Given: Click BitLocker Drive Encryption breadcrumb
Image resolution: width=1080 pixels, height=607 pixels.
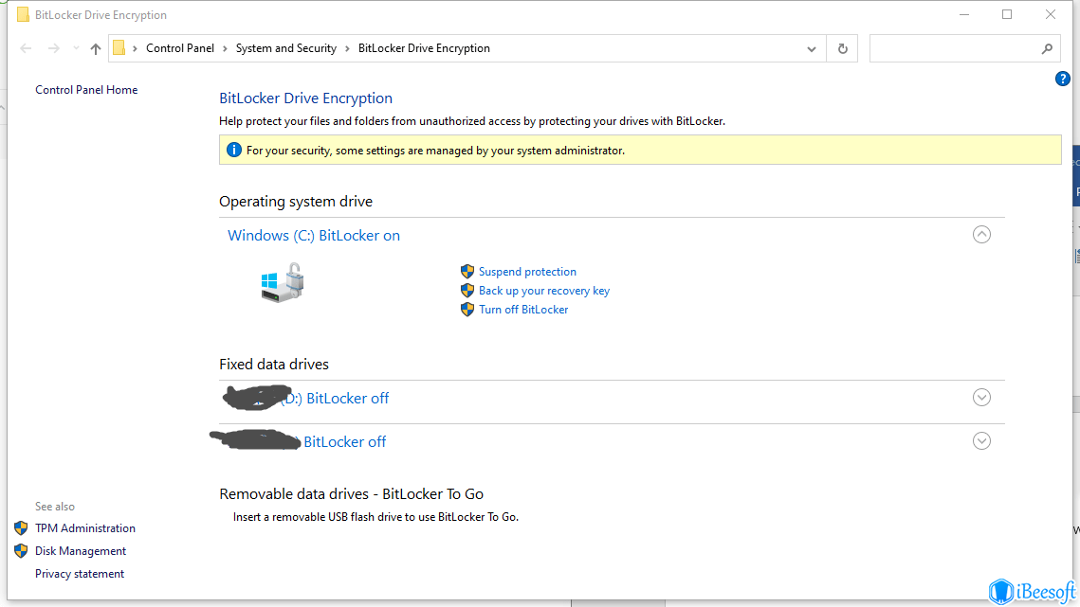Looking at the screenshot, I should click(x=424, y=48).
